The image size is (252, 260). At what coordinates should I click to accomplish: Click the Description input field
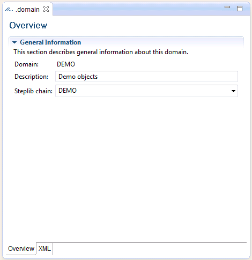pos(146,77)
